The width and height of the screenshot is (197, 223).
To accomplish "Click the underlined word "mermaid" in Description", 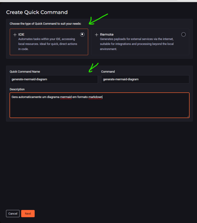I will click(x=66, y=97).
